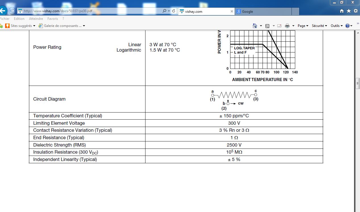Viewport: 360px width, 212px height.
Task: Print the page with printer icon
Action: pos(287,26)
